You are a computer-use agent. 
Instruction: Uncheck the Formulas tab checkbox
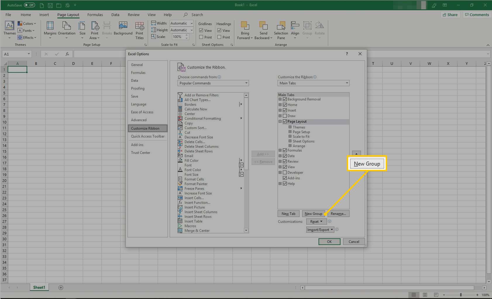[x=285, y=150]
